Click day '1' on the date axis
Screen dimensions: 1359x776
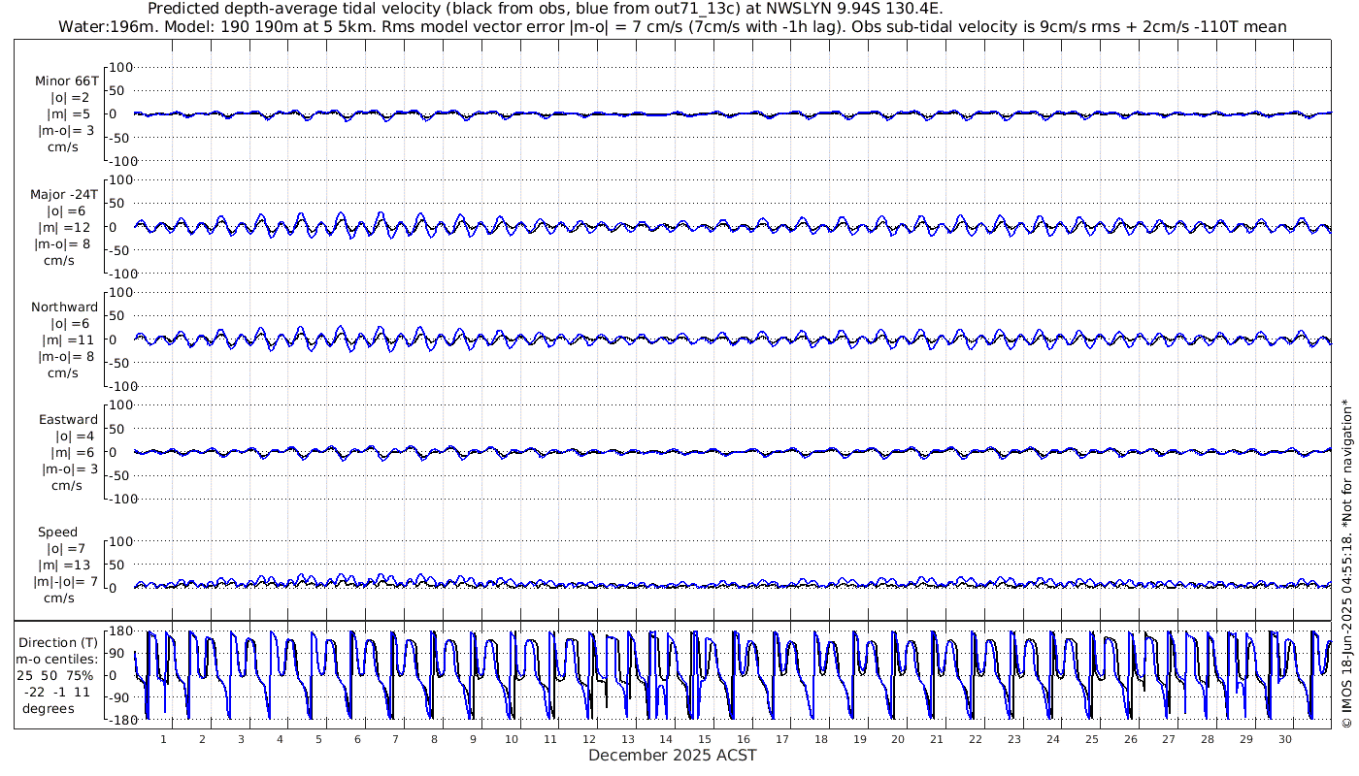click(163, 739)
